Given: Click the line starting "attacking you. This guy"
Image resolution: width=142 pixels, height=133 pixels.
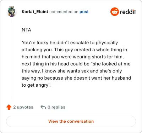Looking at the screenshot, I should [x=75, y=50].
